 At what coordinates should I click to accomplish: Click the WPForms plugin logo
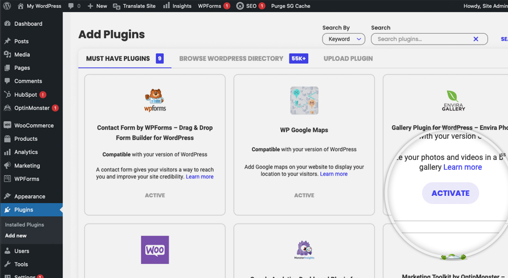pyautogui.click(x=155, y=100)
